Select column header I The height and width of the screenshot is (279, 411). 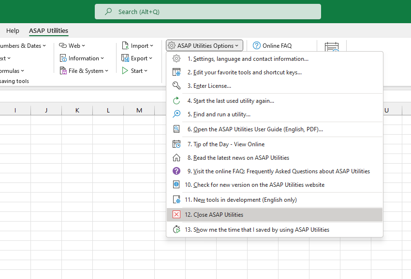[x=15, y=110]
